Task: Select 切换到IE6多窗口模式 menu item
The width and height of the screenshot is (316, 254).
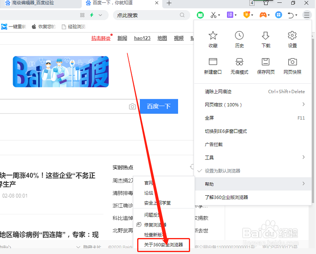Action: point(253,131)
